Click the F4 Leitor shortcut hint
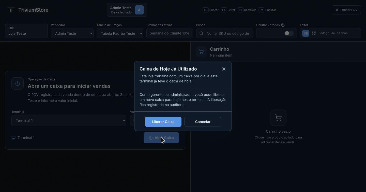 click(228, 10)
